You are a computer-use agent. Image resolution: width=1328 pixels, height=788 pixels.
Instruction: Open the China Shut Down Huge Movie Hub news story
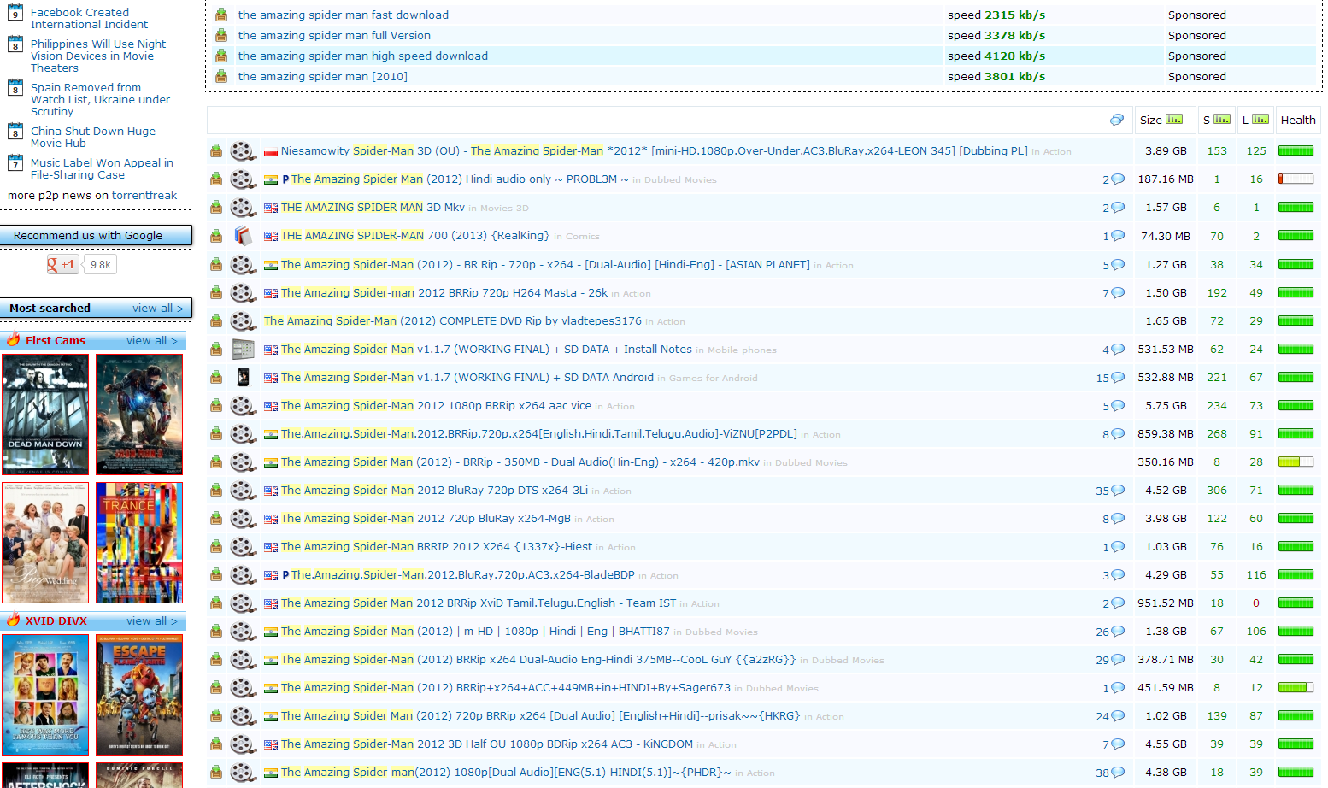pos(92,137)
